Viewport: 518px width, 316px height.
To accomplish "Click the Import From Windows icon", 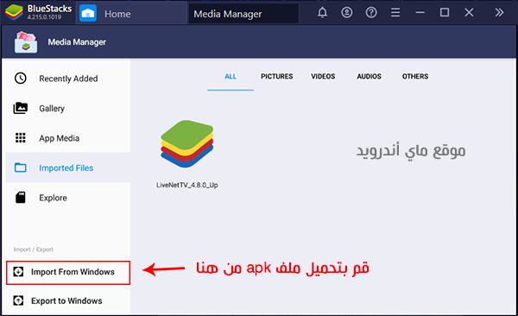I will (18, 272).
